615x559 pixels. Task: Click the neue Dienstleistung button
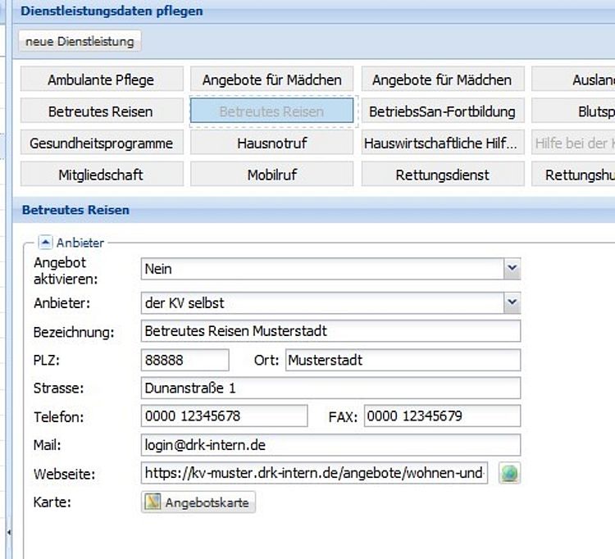(80, 41)
